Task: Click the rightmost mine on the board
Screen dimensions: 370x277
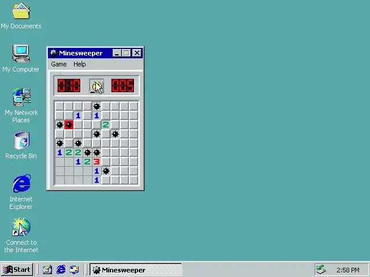Action: coord(115,134)
